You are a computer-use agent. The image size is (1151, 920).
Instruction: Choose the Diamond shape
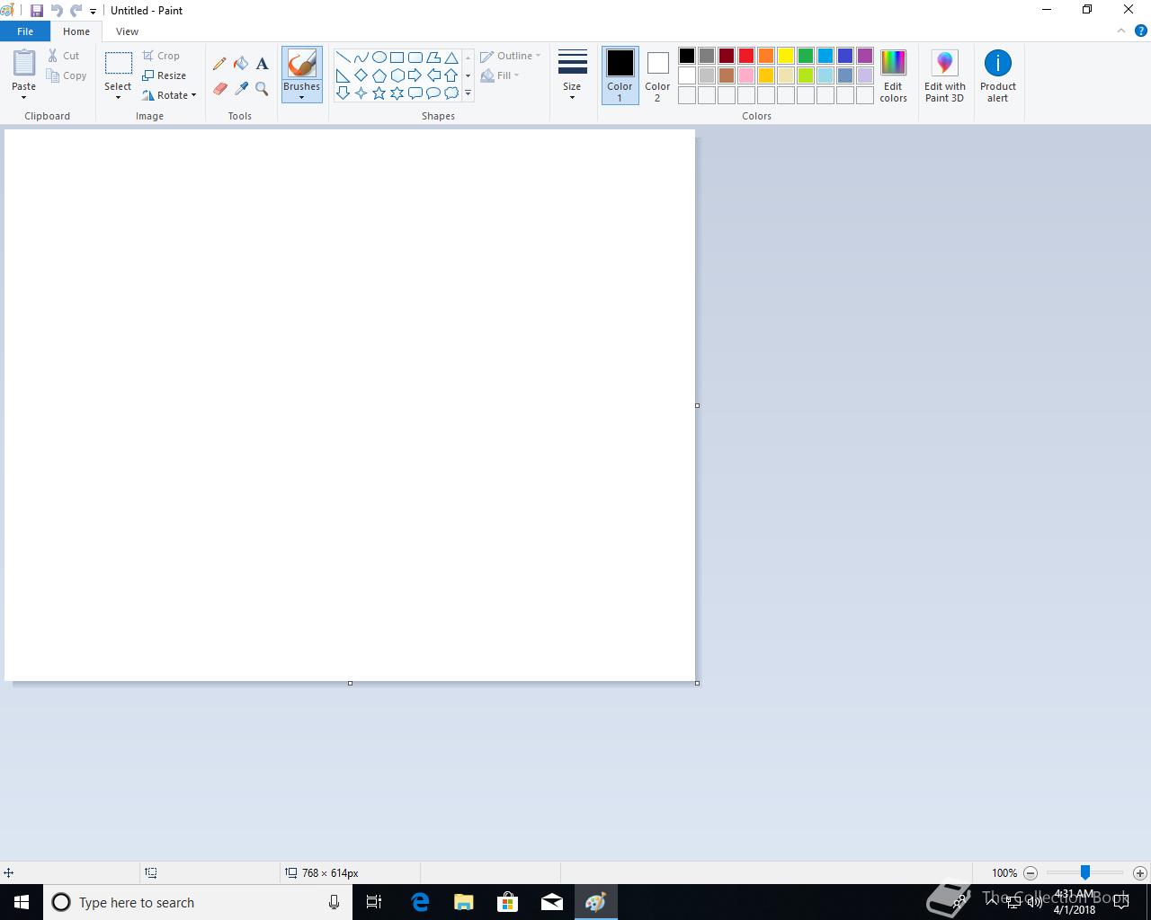[361, 75]
